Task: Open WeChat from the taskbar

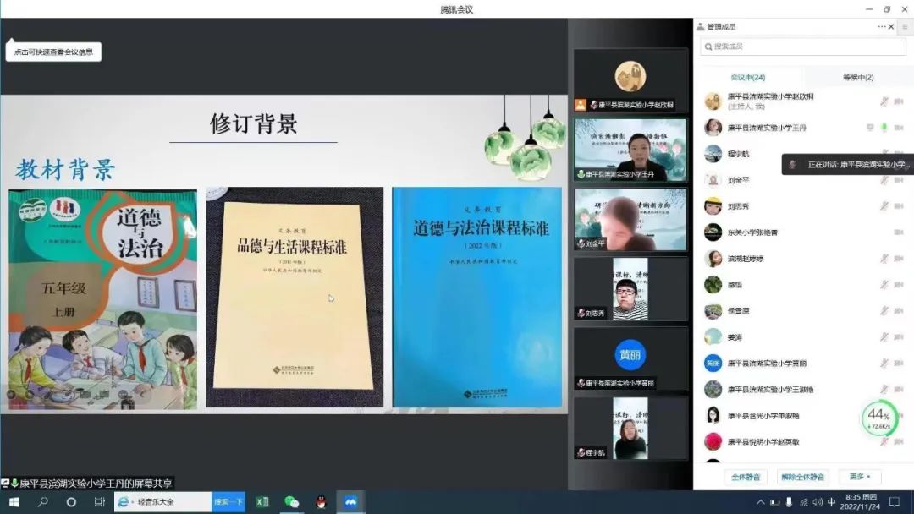Action: click(x=292, y=501)
